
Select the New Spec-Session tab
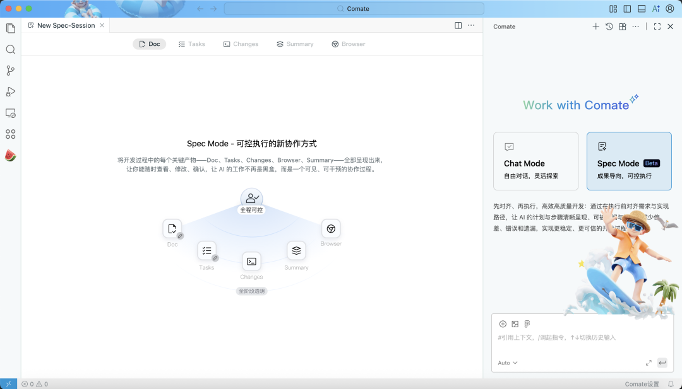[x=65, y=25]
